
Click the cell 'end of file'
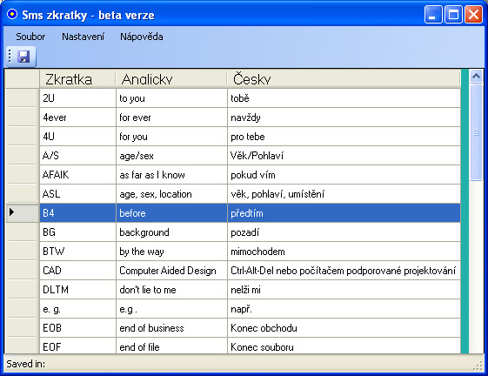(x=171, y=346)
